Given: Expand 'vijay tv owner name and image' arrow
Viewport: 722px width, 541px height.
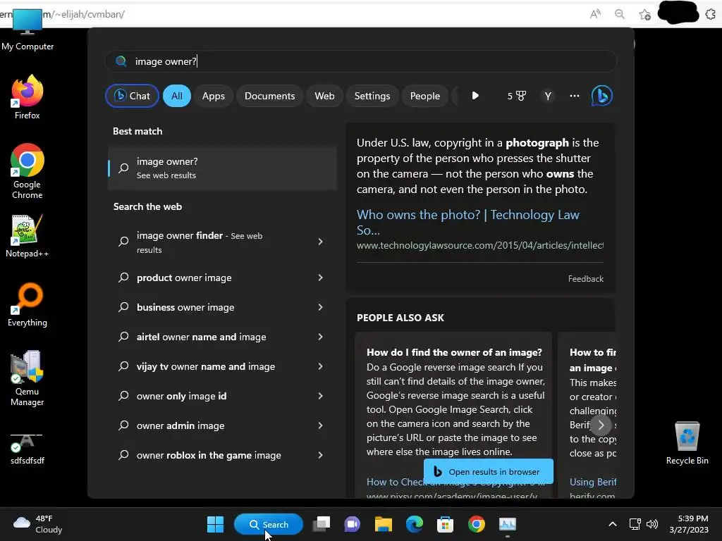Looking at the screenshot, I should [321, 366].
